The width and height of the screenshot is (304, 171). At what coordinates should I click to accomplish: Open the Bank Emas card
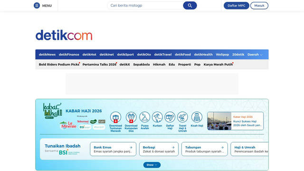point(113,149)
